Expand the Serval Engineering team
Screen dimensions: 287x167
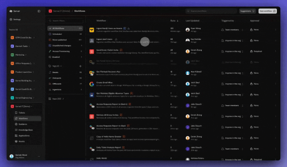[x=33, y=98]
